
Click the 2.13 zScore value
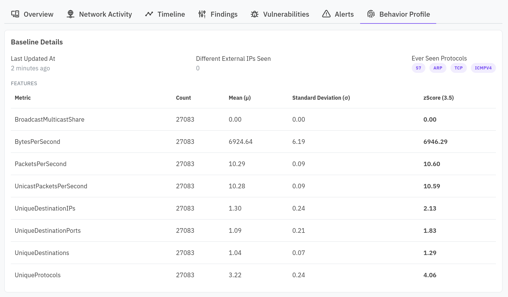click(x=430, y=208)
